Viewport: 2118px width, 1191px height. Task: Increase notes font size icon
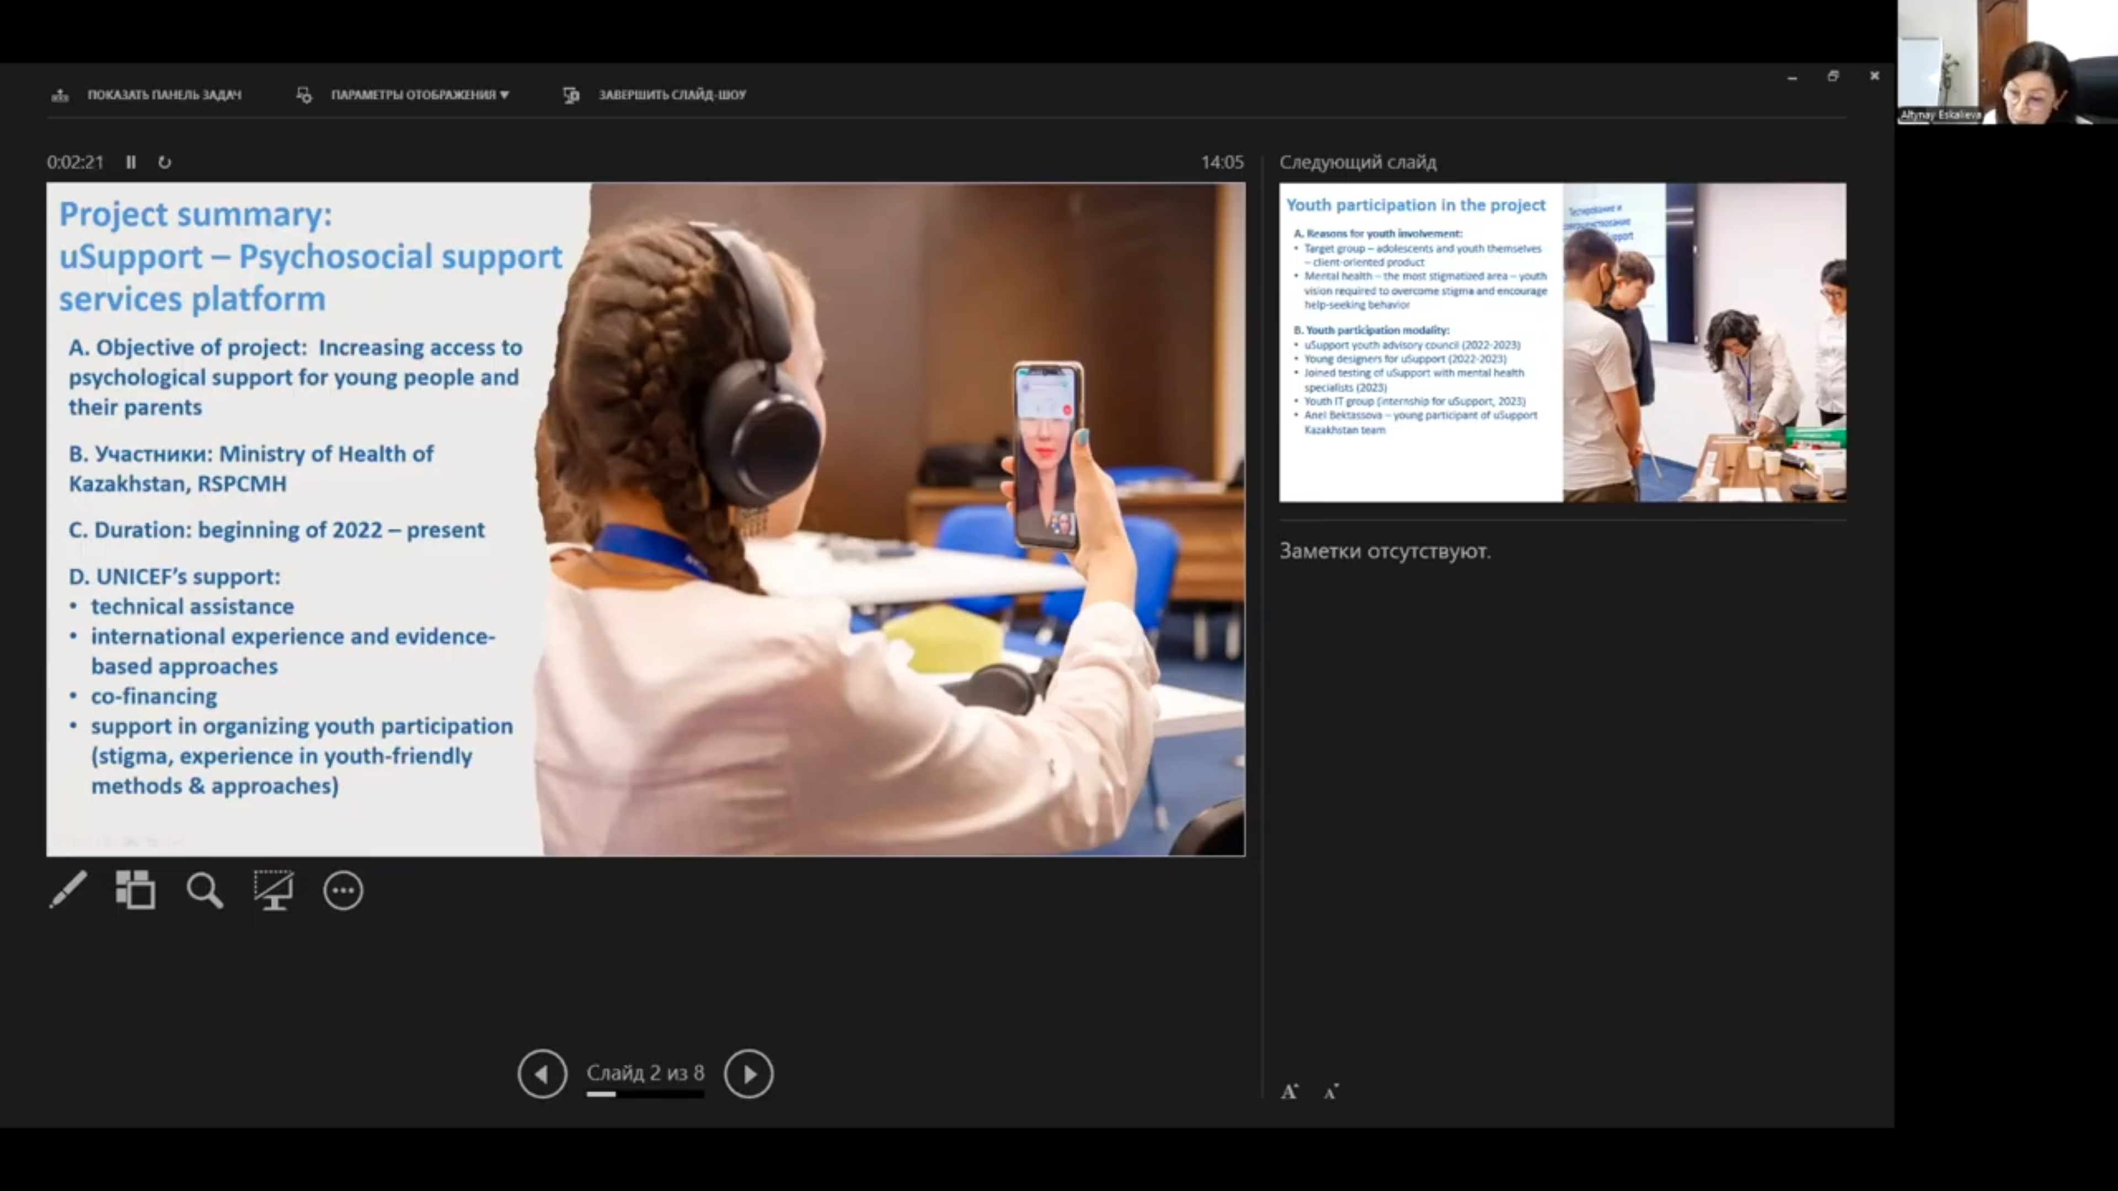coord(1289,1092)
